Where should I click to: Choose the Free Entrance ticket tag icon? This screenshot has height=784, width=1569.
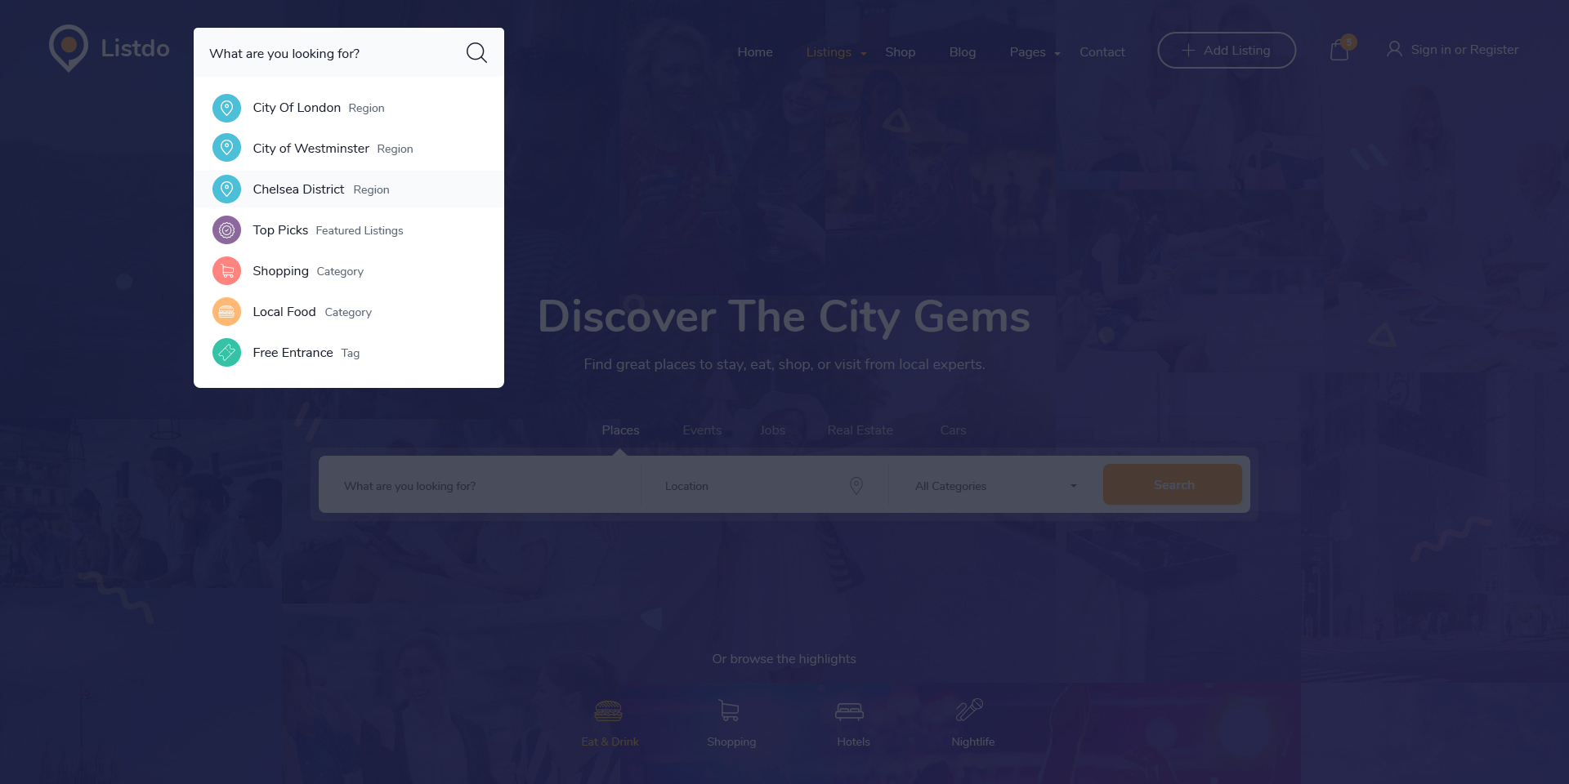[x=226, y=353]
